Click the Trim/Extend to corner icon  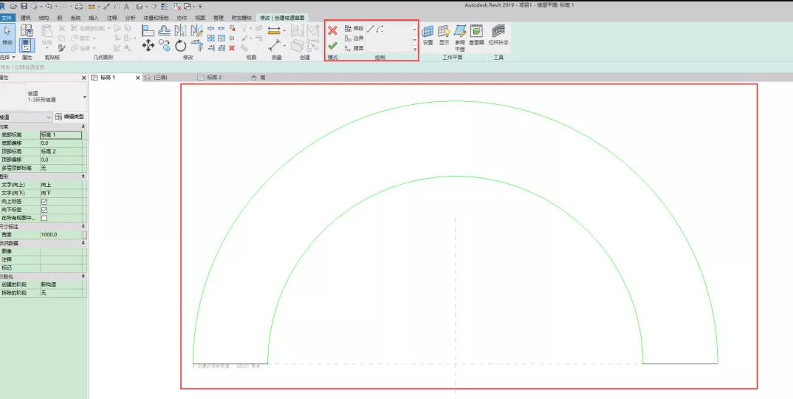click(196, 46)
